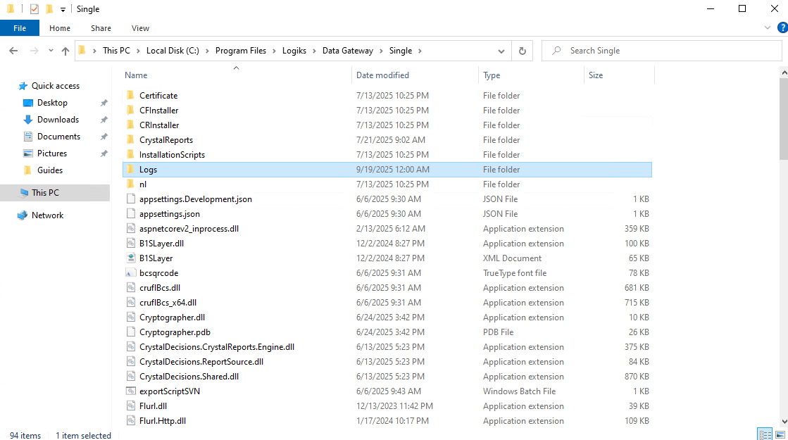
Task: Select the exportScriptSVN batch file icon
Action: tap(130, 391)
